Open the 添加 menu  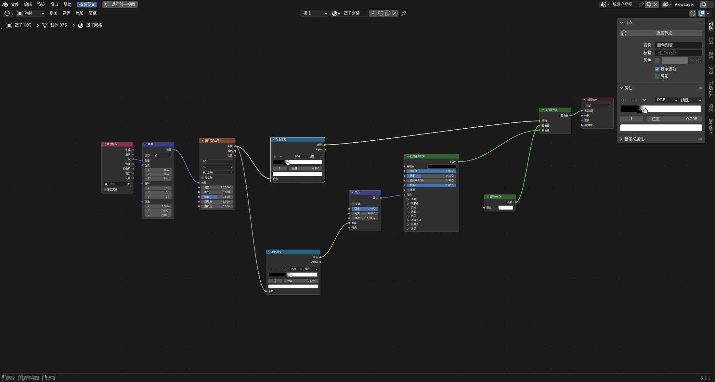[79, 13]
